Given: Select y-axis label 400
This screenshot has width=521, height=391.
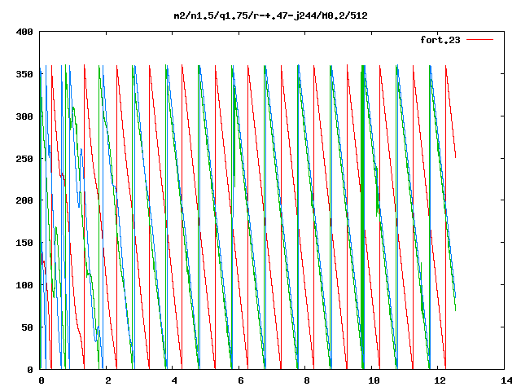Looking at the screenshot, I should pyautogui.click(x=24, y=33).
